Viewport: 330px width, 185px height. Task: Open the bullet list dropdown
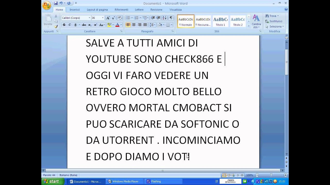132,18
